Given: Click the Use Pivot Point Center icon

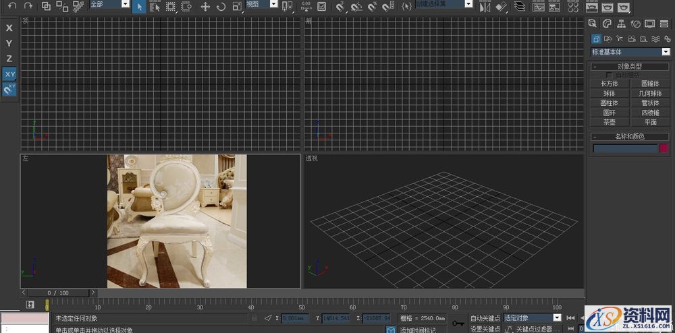Looking at the screenshot, I should pos(287,7).
